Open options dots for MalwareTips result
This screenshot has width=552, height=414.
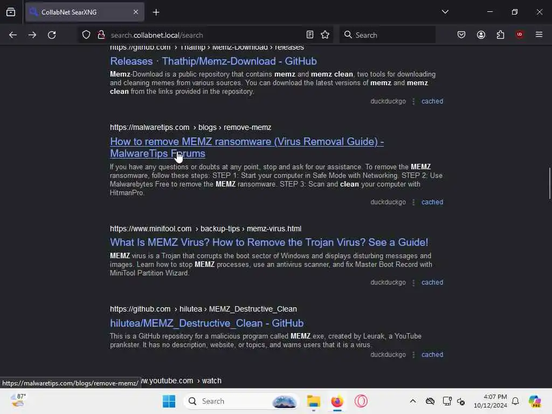(x=413, y=202)
